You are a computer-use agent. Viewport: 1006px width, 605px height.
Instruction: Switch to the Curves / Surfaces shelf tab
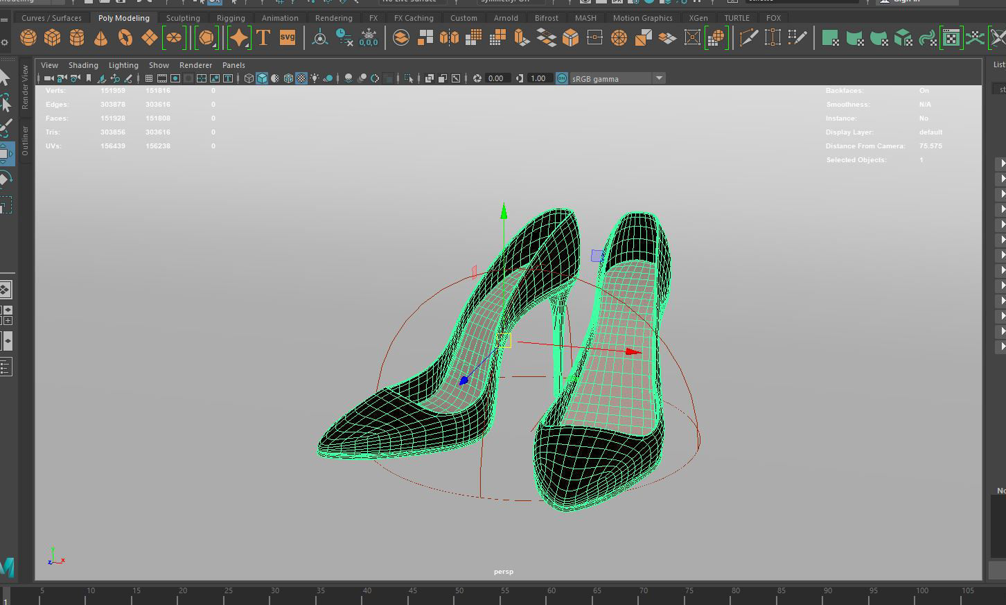click(51, 18)
